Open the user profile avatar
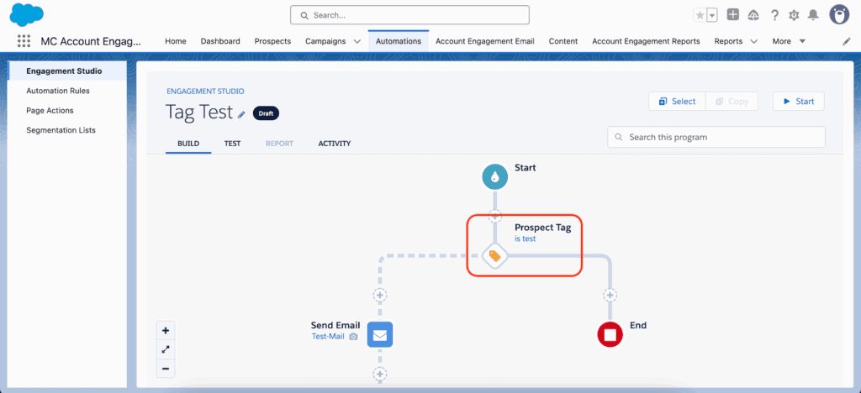Viewport: 861px width, 393px height. pos(839,15)
